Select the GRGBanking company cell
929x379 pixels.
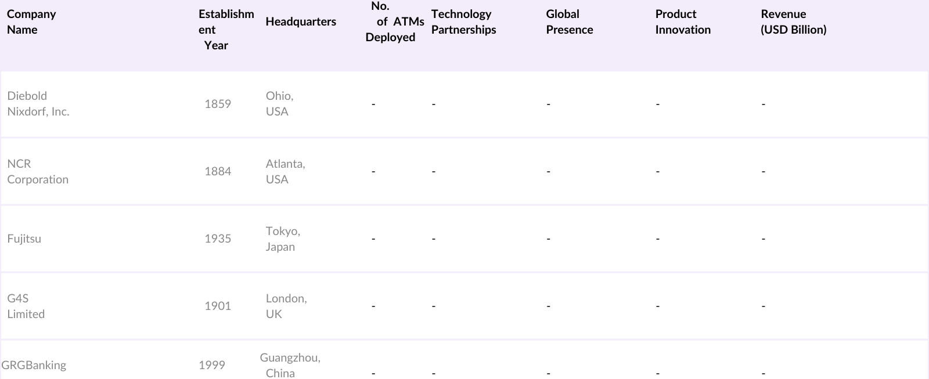[34, 365]
